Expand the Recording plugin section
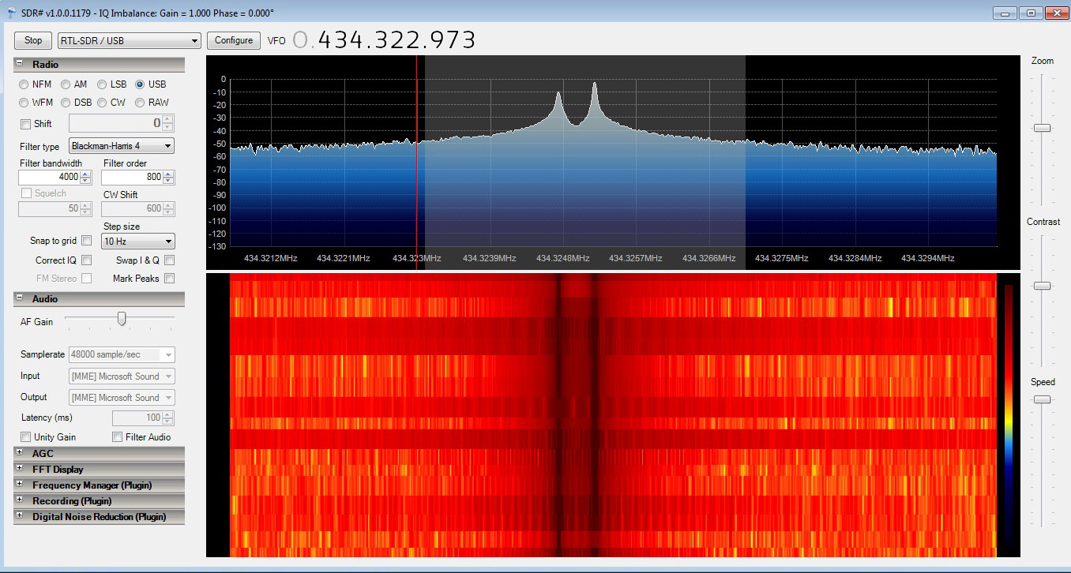 pos(19,501)
